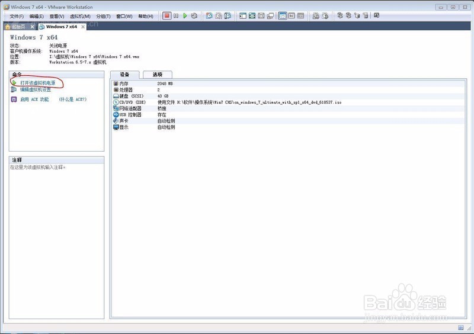Click the network icon in 网络适配器 row
Image resolution: width=474 pixels, height=334 pixels.
[116, 108]
